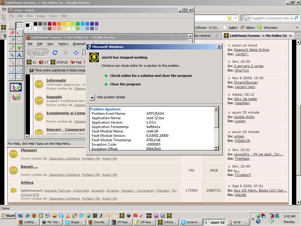Click Check online for a solution option
301x226 pixels.
point(151,76)
